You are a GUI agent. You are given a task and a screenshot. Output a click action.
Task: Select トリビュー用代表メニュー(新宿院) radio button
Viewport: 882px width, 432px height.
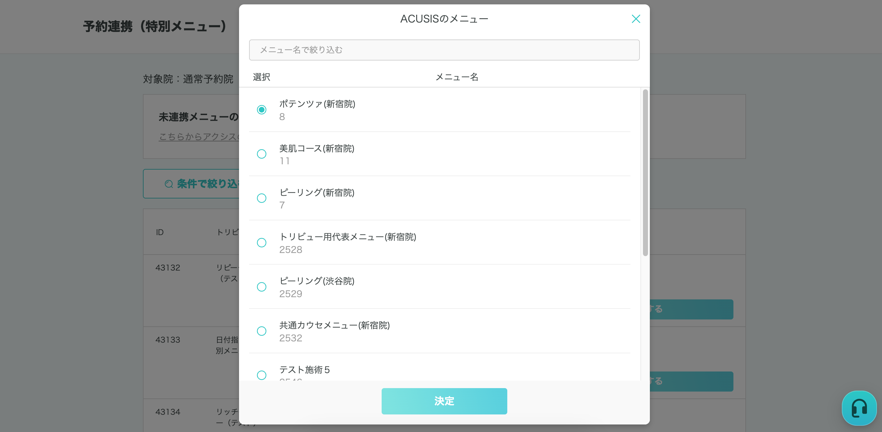point(262,242)
